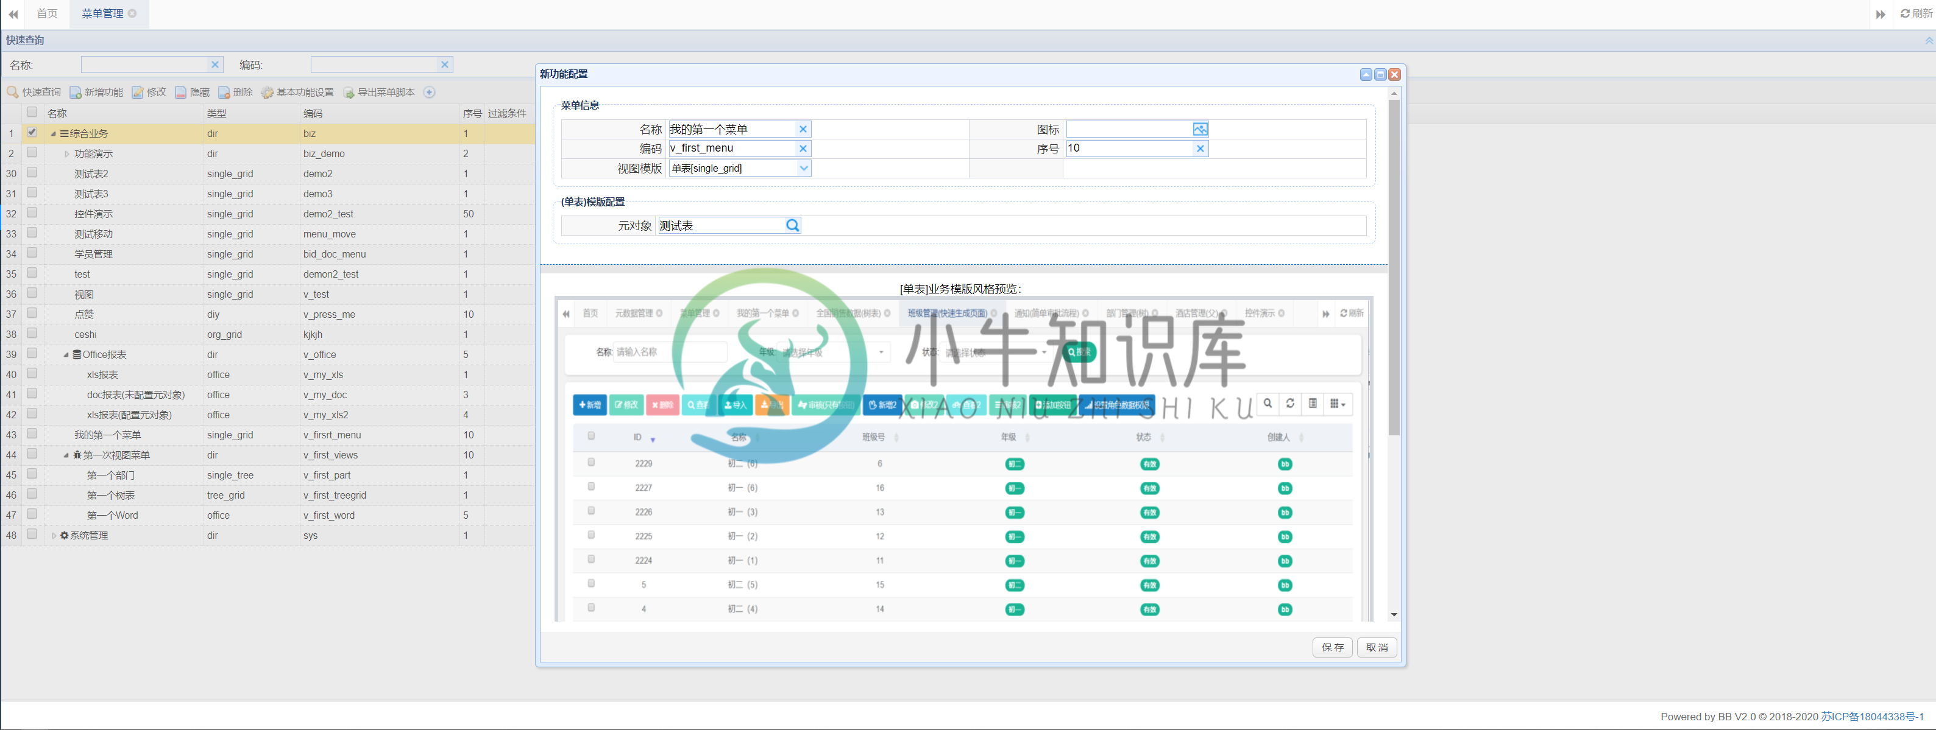Click the dialog vertical scrollbar thumb
The image size is (1936, 730).
pyautogui.click(x=1394, y=267)
